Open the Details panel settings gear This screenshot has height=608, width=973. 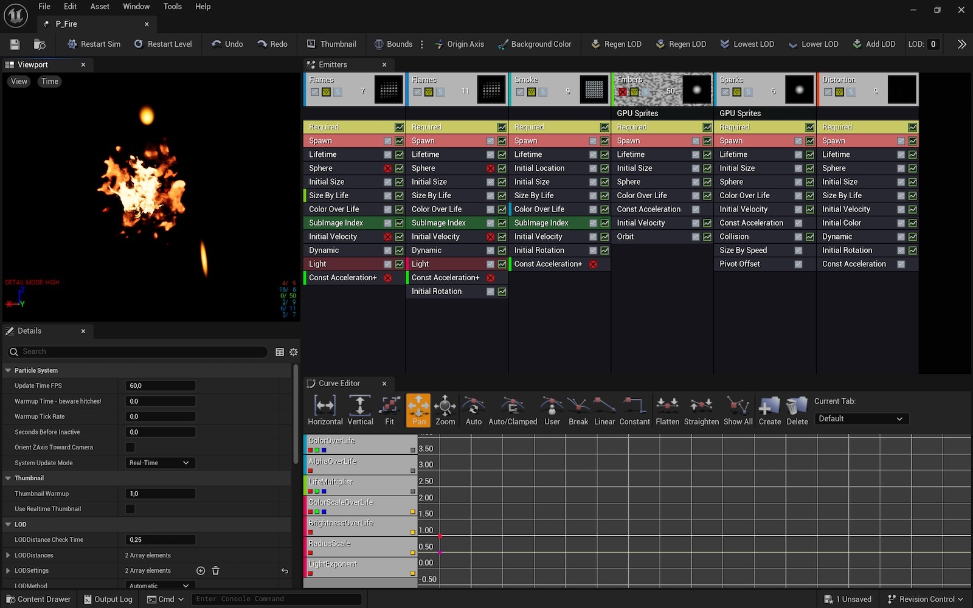click(x=294, y=352)
